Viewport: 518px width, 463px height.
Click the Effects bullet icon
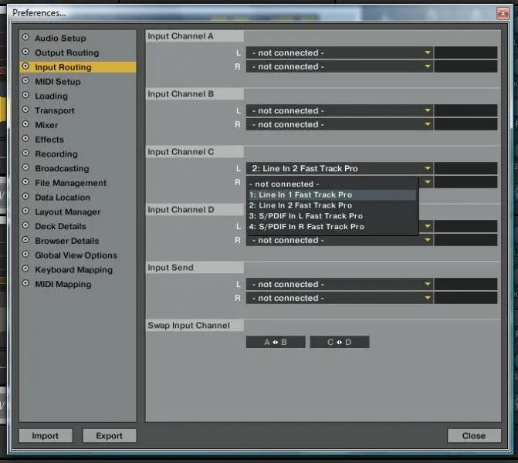25,140
